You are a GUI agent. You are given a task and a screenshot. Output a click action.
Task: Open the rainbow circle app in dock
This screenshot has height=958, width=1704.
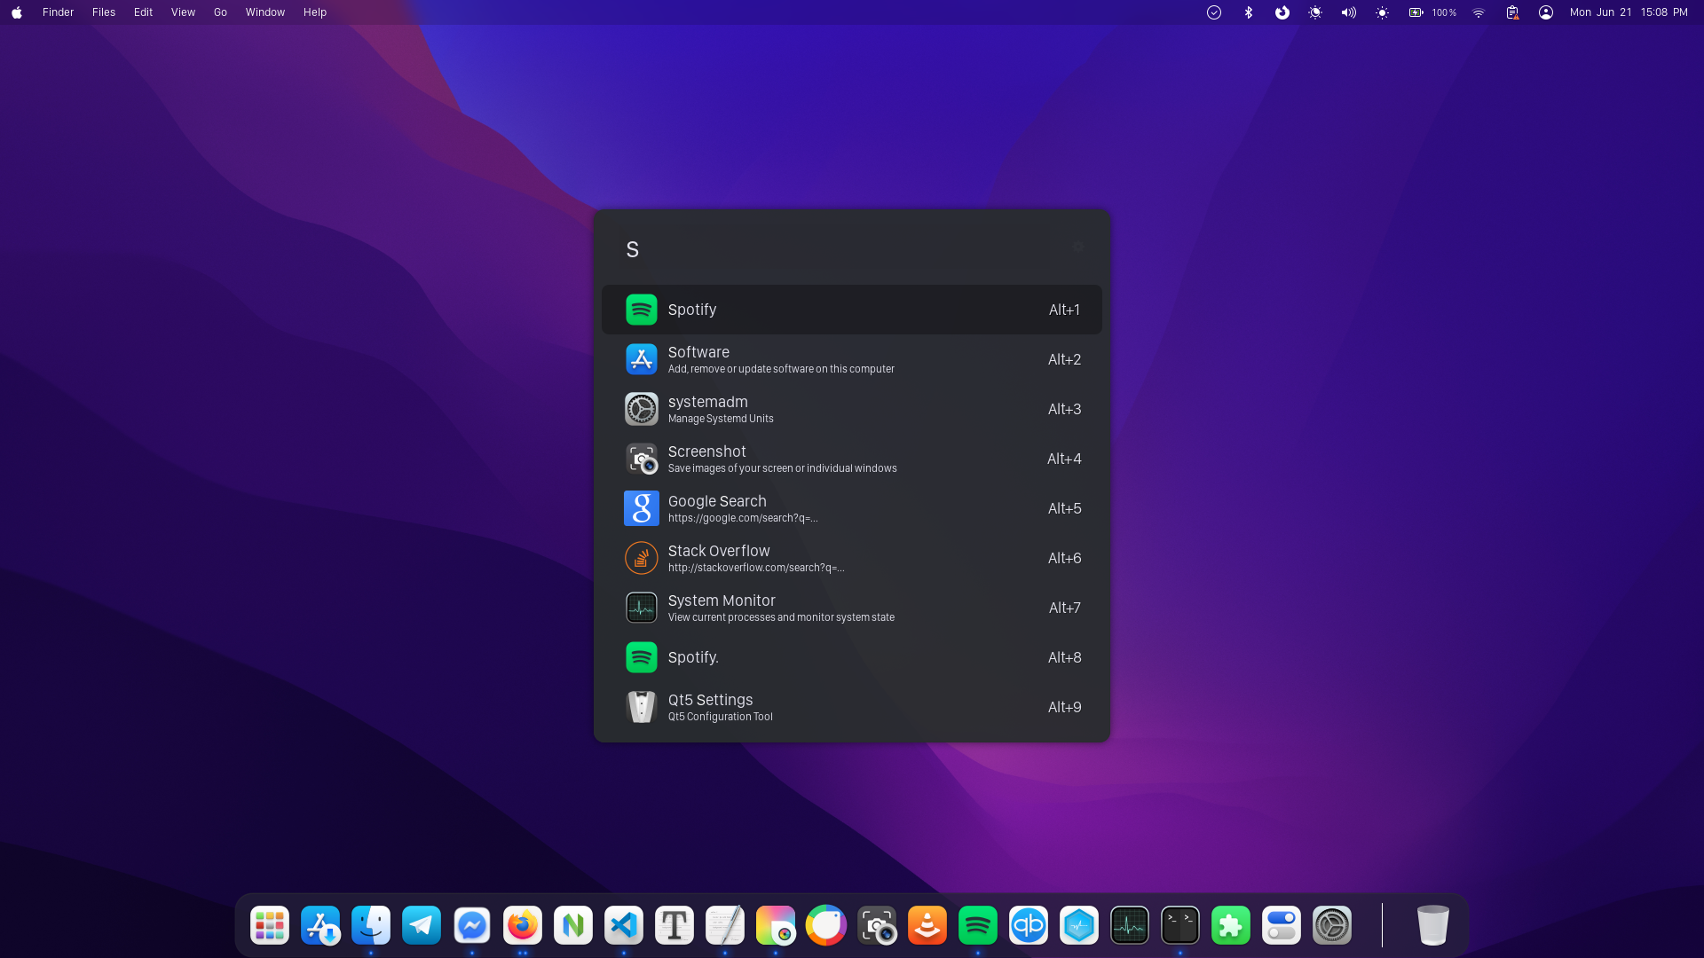tap(826, 925)
